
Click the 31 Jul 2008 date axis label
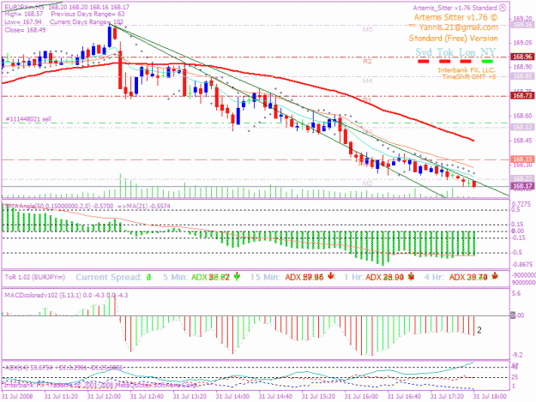[17, 397]
